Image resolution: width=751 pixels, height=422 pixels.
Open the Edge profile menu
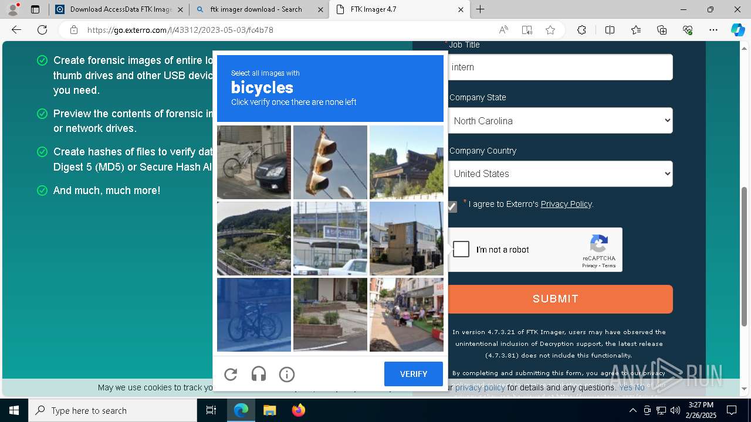pos(13,9)
